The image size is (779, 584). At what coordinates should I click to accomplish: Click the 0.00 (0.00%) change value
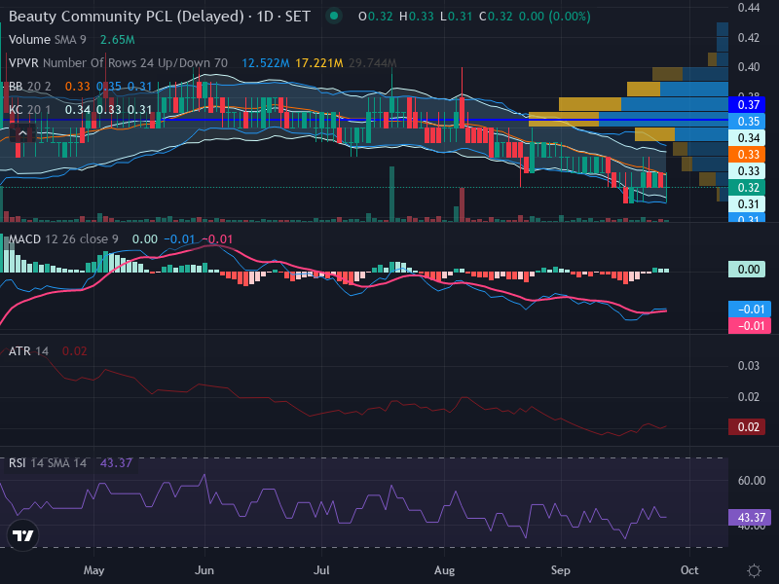(x=554, y=17)
